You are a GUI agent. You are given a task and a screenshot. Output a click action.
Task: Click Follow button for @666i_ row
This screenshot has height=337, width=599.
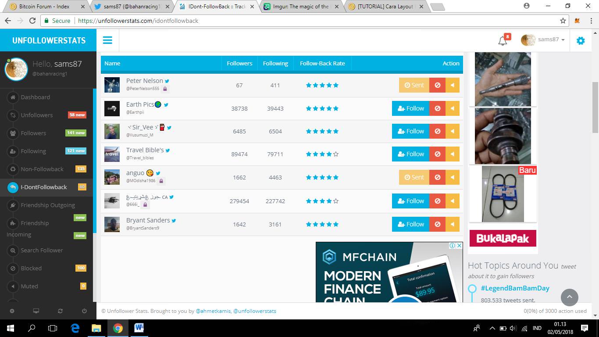click(x=410, y=201)
